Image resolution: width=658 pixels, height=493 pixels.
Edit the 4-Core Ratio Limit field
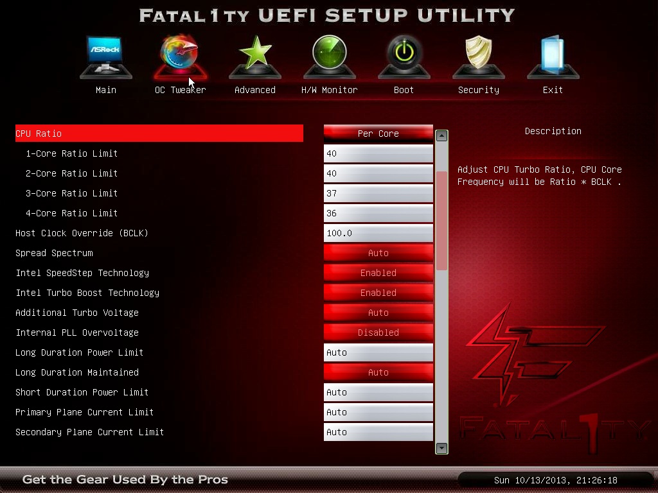coord(378,213)
